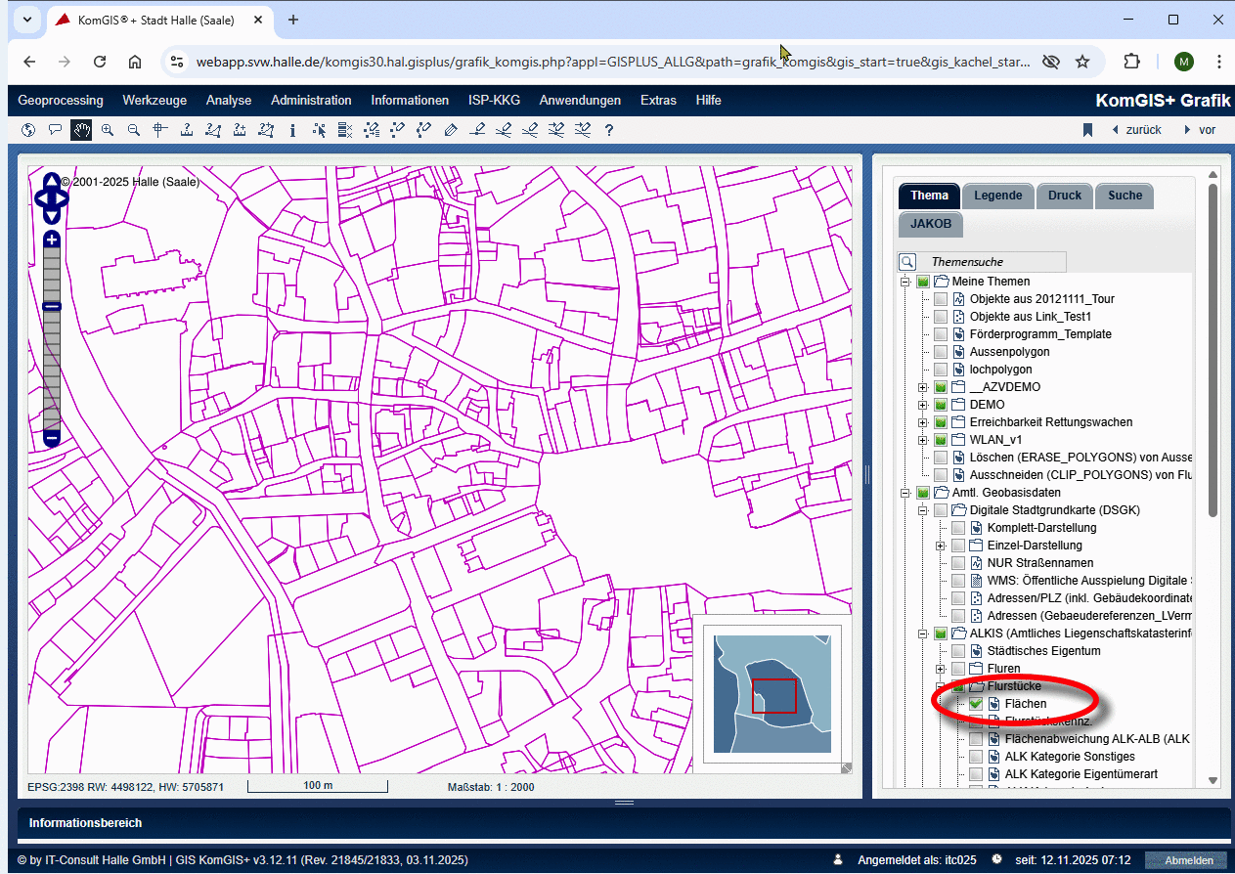
Task: Click the speech bubble toolbar icon
Action: click(55, 130)
